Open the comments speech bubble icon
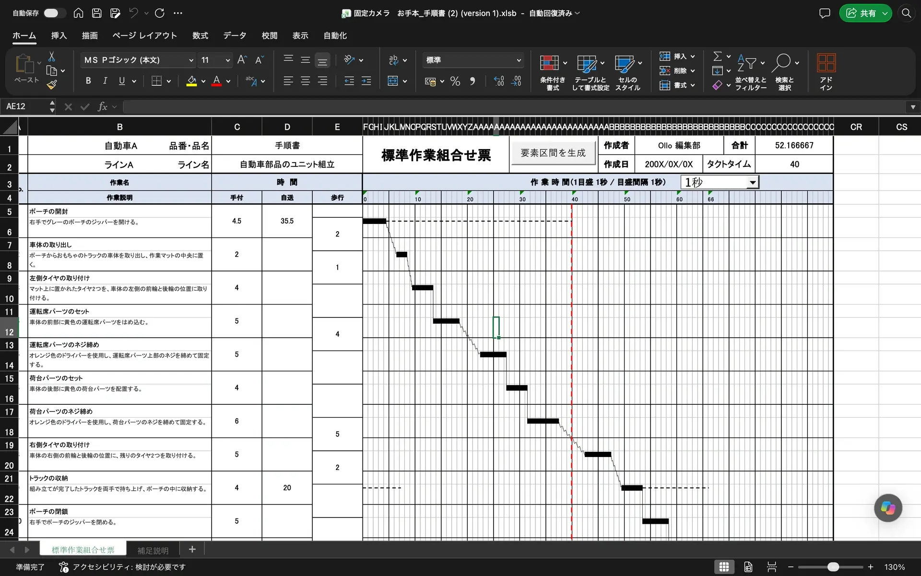The width and height of the screenshot is (921, 576). [x=825, y=13]
